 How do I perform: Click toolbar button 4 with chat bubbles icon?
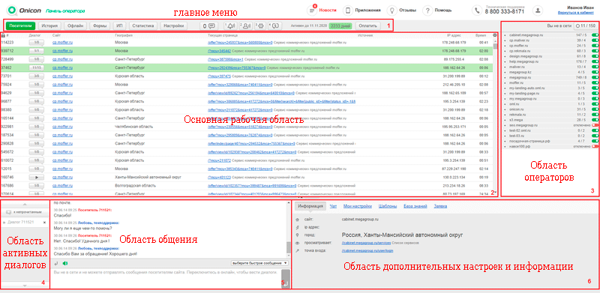[x=274, y=26]
